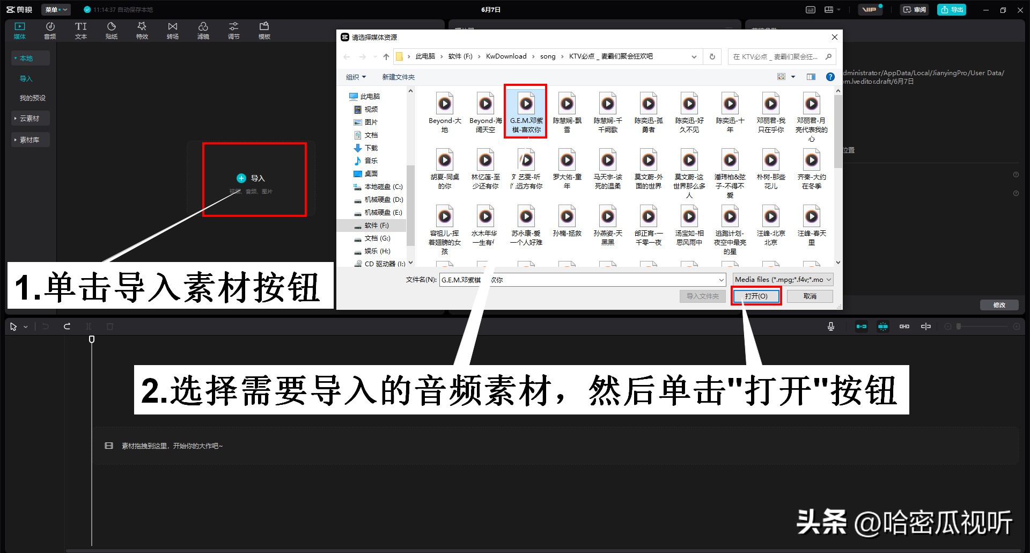Screen dimensions: 1030x553
Task: Switch to the 模板 (Templates) tab
Action: tap(264, 30)
